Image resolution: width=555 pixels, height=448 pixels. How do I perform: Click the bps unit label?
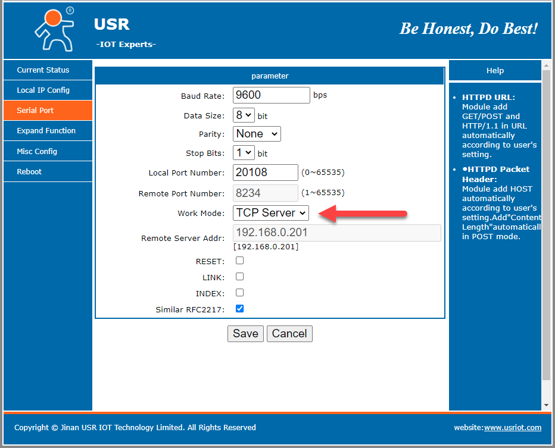pyautogui.click(x=320, y=95)
